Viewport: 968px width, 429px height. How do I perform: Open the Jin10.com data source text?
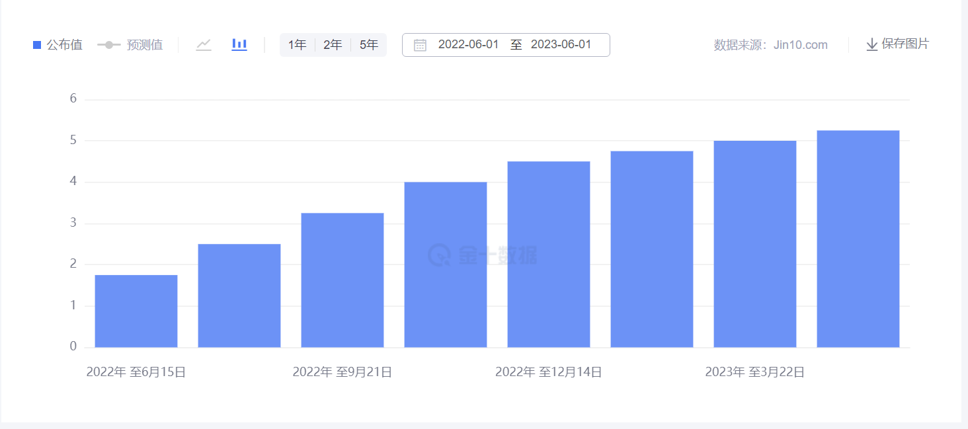pos(800,45)
